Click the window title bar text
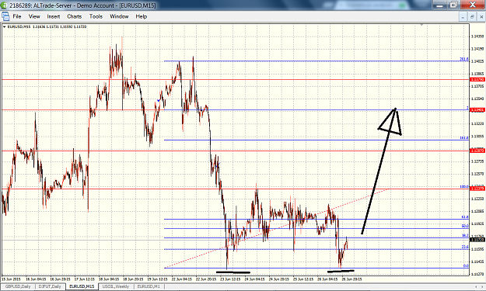 (x=82, y=5)
